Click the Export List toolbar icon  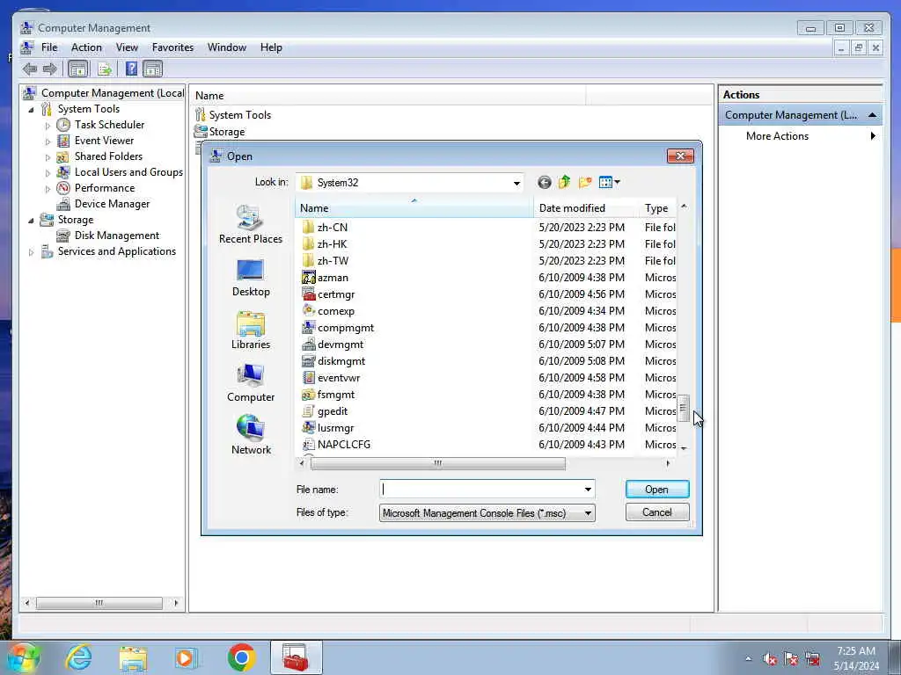click(105, 69)
